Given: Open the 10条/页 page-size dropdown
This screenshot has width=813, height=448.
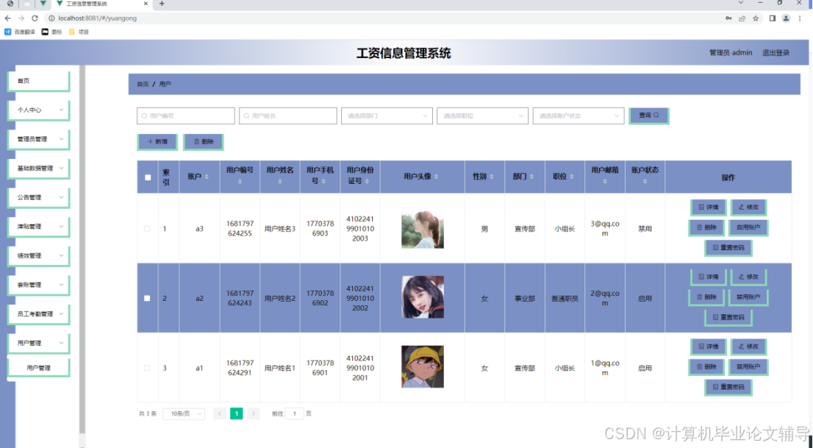Looking at the screenshot, I should point(183,413).
